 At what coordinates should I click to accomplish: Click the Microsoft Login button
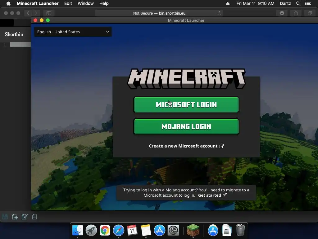pos(186,105)
